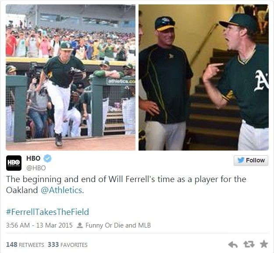Screen dimensions: 274x253
Task: Click the tagged people person icon
Action: (x=79, y=226)
